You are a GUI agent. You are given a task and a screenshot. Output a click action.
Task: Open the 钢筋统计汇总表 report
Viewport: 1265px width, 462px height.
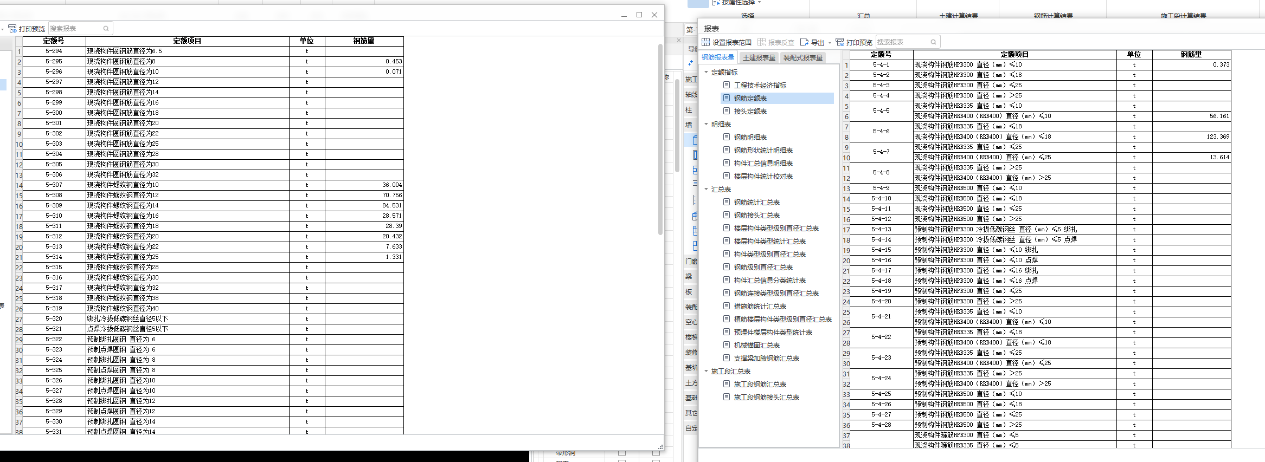pos(756,203)
